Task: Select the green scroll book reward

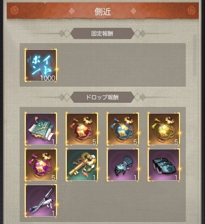Action: (x=41, y=129)
